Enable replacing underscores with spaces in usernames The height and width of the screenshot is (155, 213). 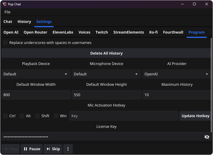coord(5,42)
